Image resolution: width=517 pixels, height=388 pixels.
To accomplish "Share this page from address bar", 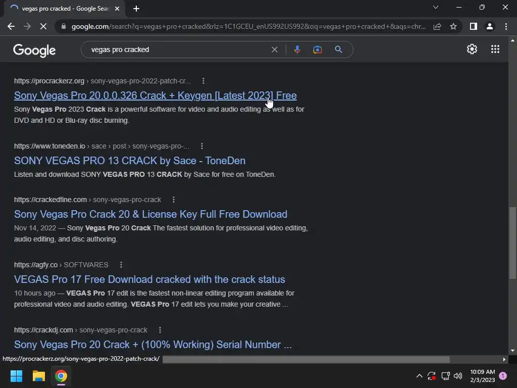I will click(x=437, y=26).
